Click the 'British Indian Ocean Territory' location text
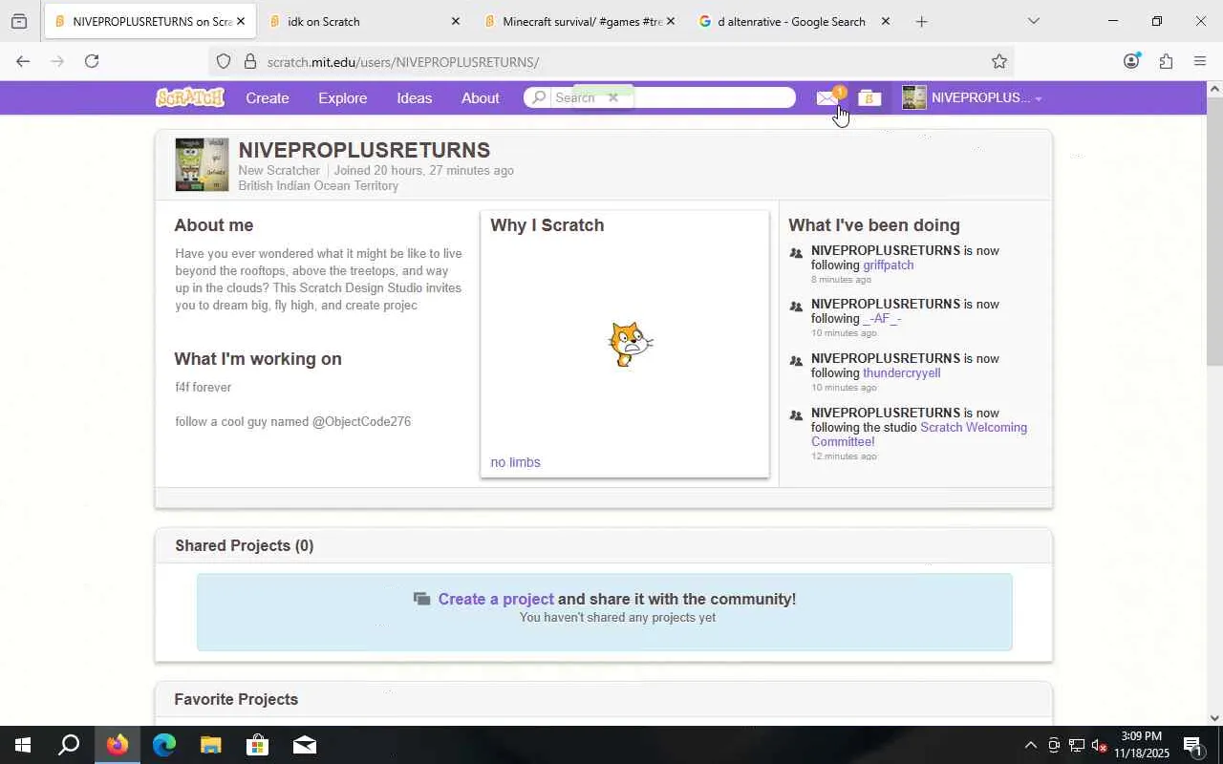Image resolution: width=1223 pixels, height=764 pixels. point(318,185)
